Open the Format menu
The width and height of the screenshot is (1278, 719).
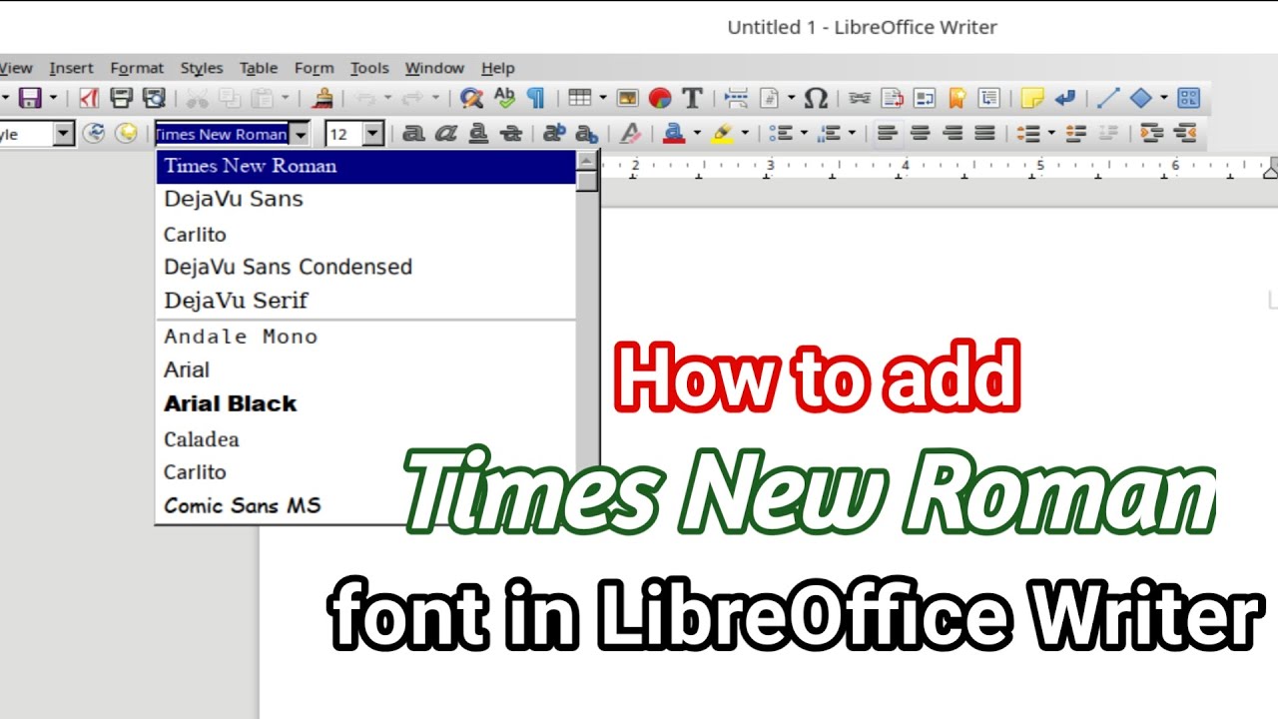(137, 68)
